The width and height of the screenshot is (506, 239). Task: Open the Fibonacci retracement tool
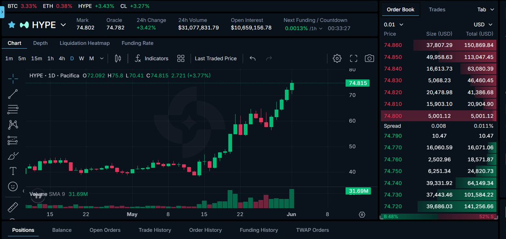click(13, 110)
